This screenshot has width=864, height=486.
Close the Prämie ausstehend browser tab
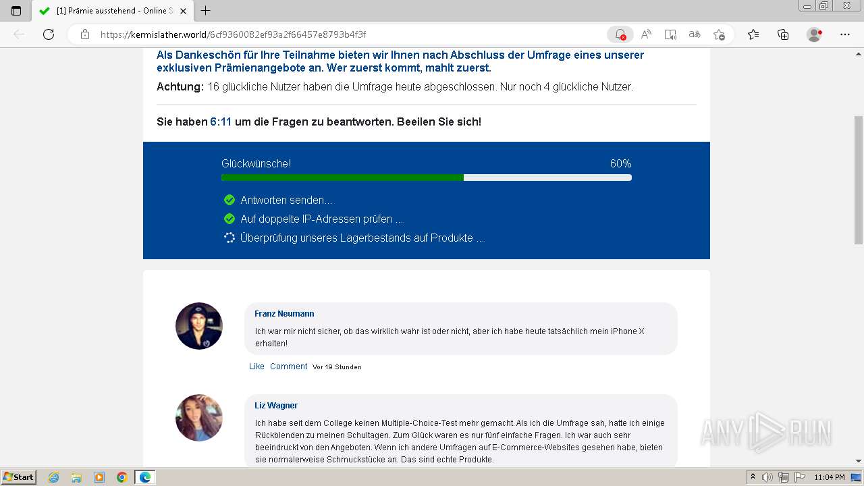183,11
